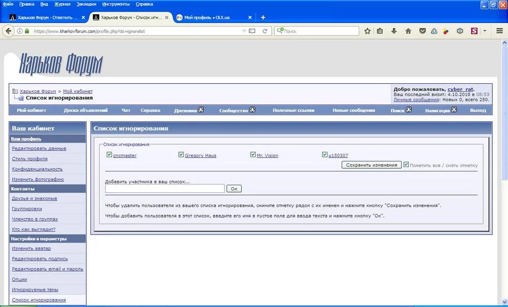Expand the Дневники dropdown menu

pos(201,110)
